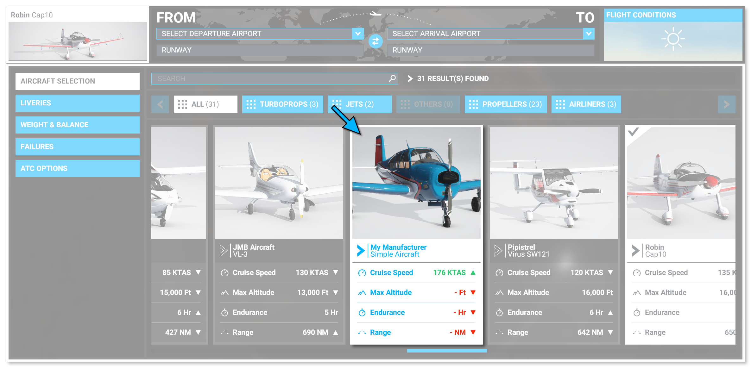
Task: Open the LIVERIES panel
Action: click(77, 103)
